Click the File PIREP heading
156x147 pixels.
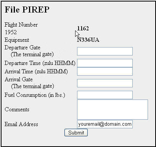tap(27, 9)
